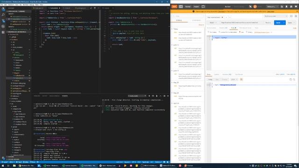The height and width of the screenshot is (168, 299).
Task: Toggle Postman two-pane layout icon
Action: (x=181, y=7)
